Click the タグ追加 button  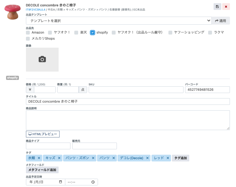[x=181, y=158]
